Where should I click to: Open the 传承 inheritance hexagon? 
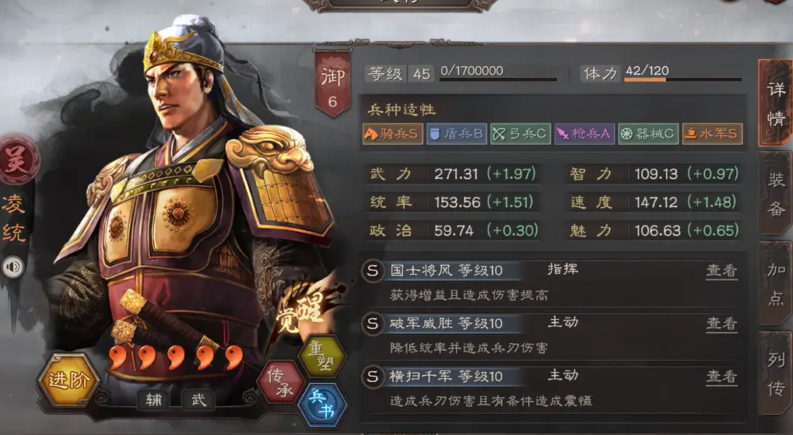pos(281,382)
